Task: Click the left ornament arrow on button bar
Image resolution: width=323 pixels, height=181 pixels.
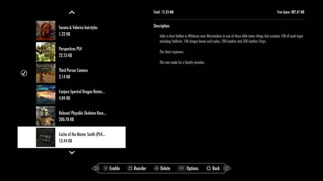Action: (96, 168)
